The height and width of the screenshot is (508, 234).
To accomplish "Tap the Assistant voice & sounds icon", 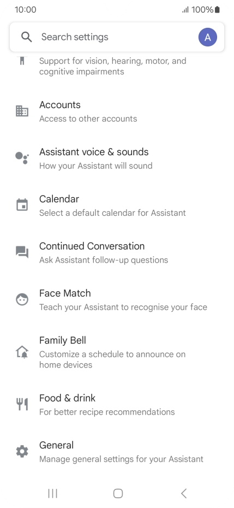I will 22,158.
